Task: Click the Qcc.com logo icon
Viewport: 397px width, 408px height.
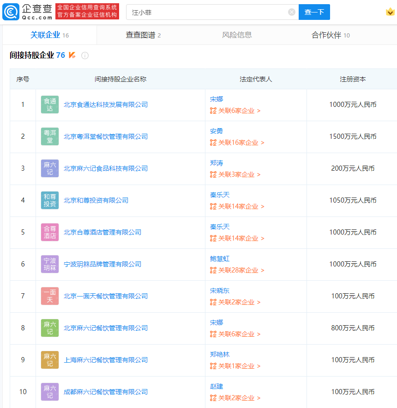Action: point(11,12)
